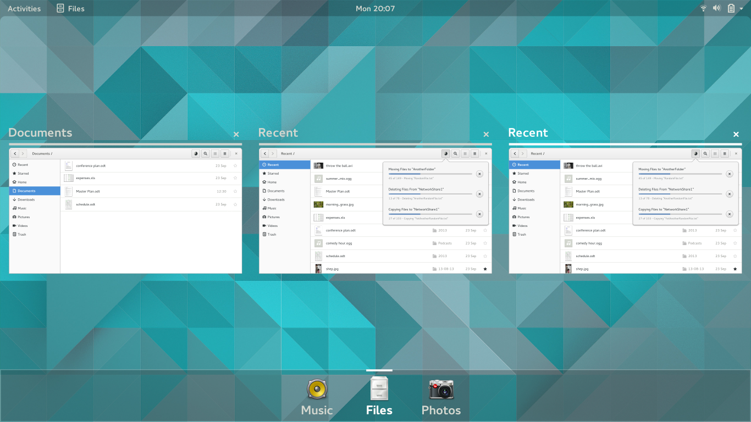Switch to Photos app in the switcher
Viewport: 751px width, 422px height.
(x=441, y=397)
